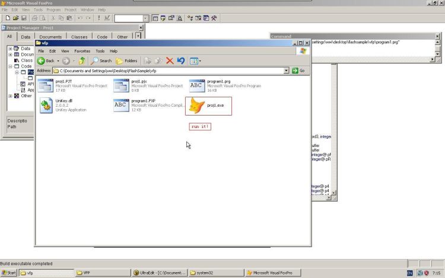The width and height of the screenshot is (445, 278).
Task: Select proj1.PJT file
Action: 72,85
